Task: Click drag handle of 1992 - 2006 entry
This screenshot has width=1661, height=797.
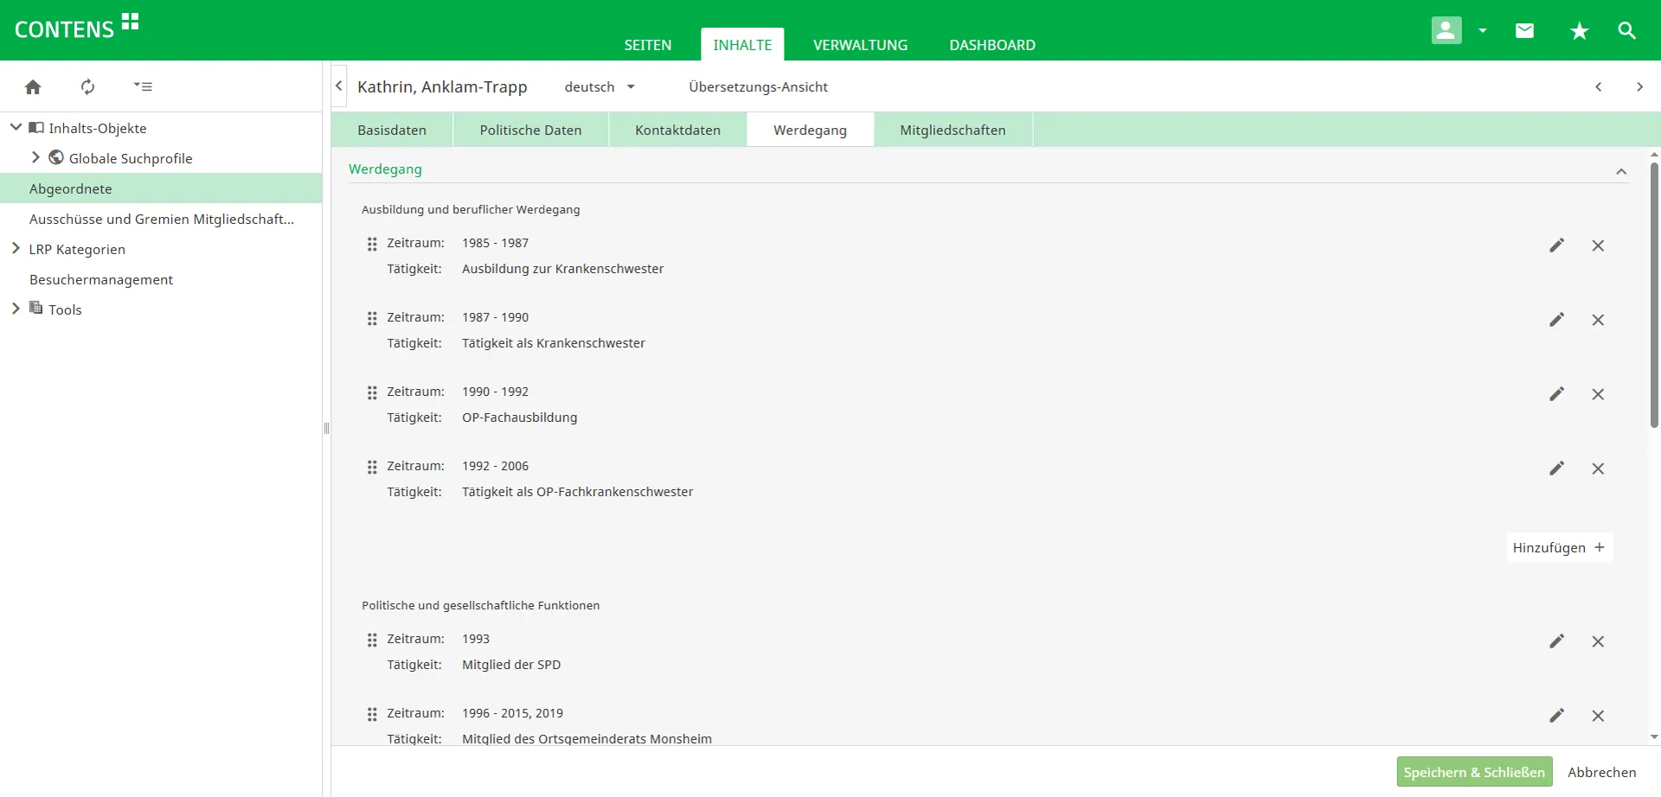Action: (x=372, y=468)
